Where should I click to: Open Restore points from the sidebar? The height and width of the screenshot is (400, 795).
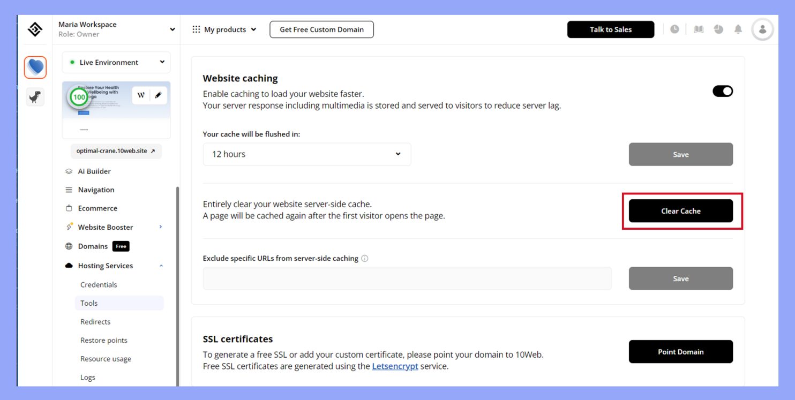[104, 340]
